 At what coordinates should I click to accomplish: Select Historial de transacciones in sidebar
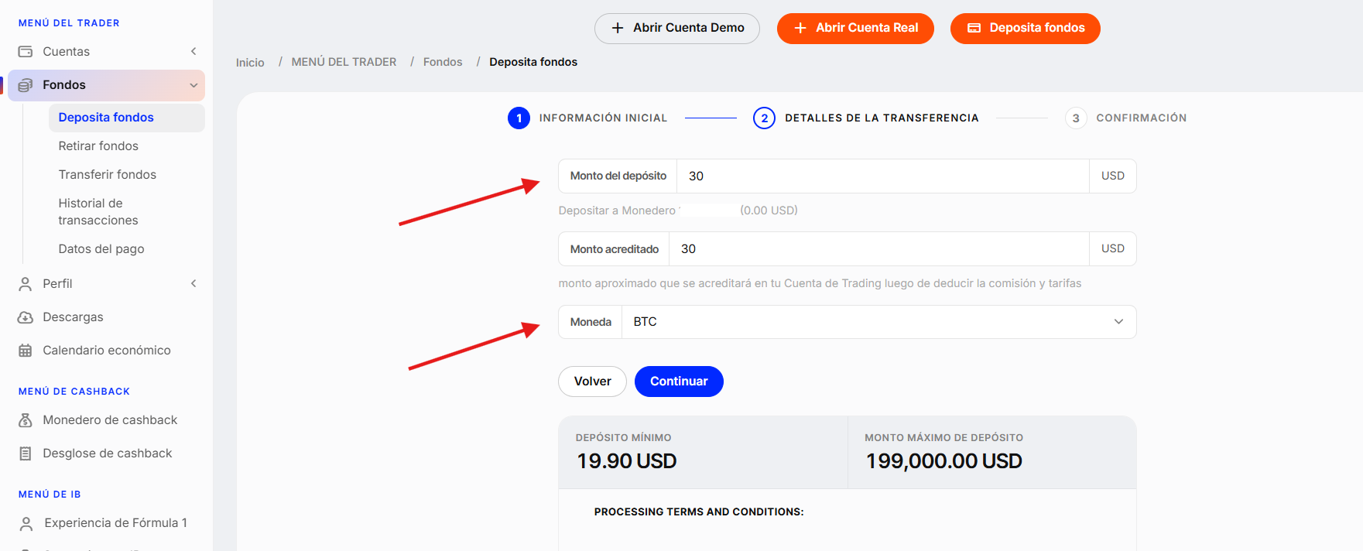(x=98, y=211)
